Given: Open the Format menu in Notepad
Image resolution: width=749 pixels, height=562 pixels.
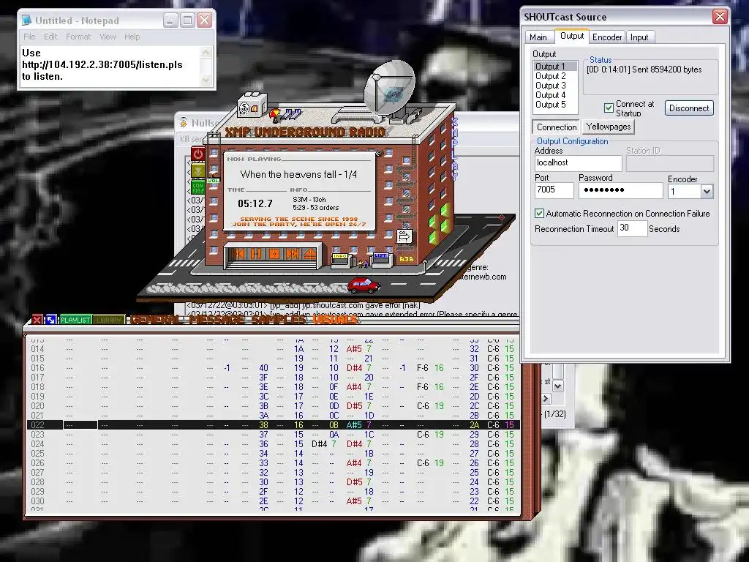Looking at the screenshot, I should pyautogui.click(x=78, y=37).
